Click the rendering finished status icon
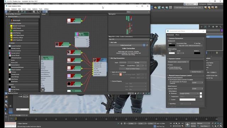Viewport: 227px width, 128px height. pos(6,93)
